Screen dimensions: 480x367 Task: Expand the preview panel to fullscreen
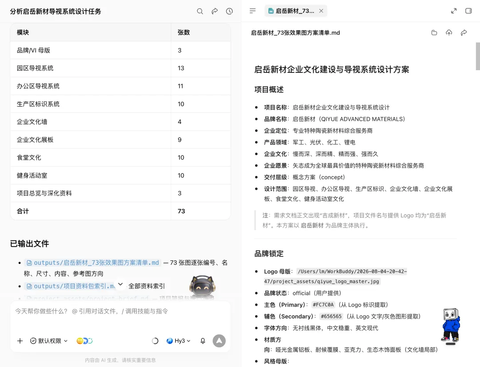click(x=454, y=11)
